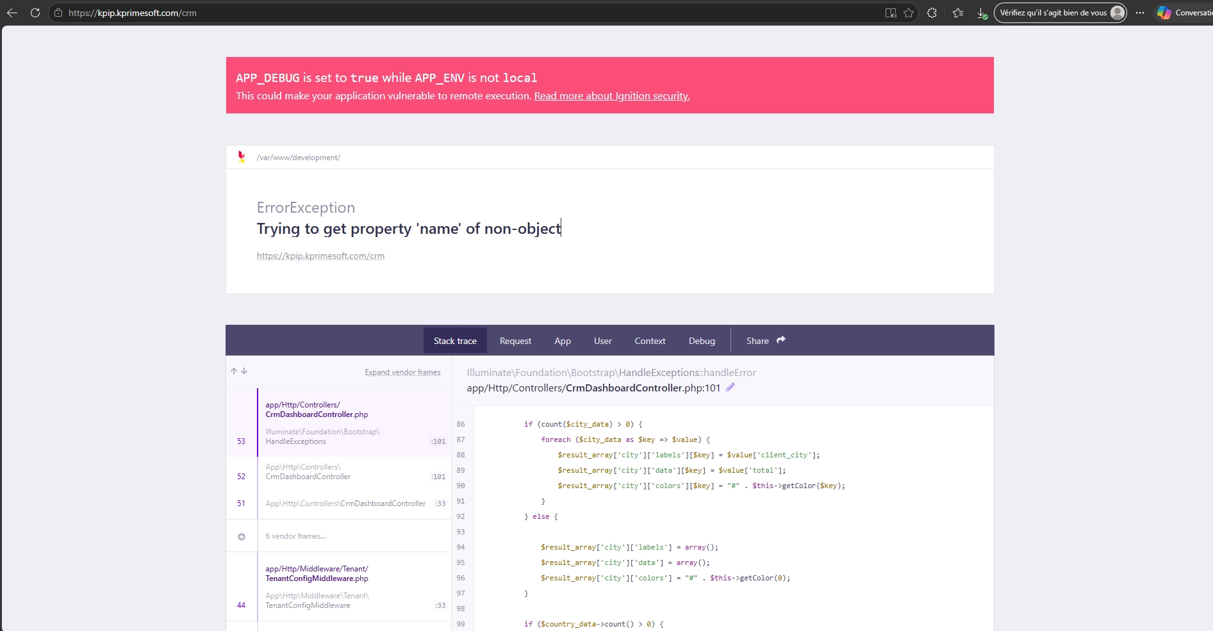The image size is (1213, 631).
Task: Open the downloads icon in toolbar
Action: coord(981,13)
